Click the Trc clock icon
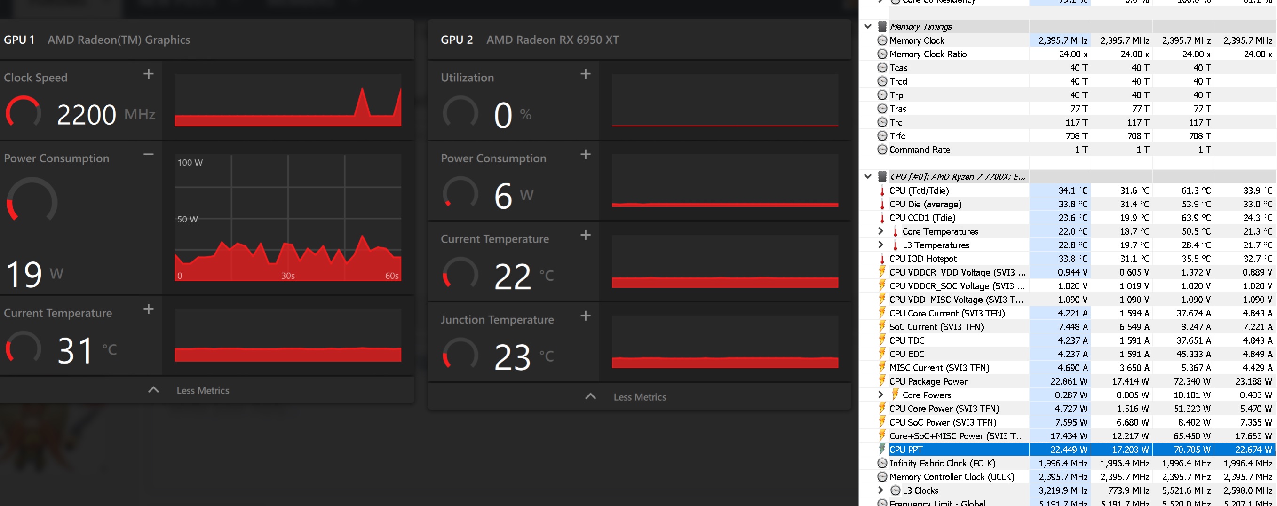This screenshot has width=1277, height=506. pyautogui.click(x=882, y=122)
